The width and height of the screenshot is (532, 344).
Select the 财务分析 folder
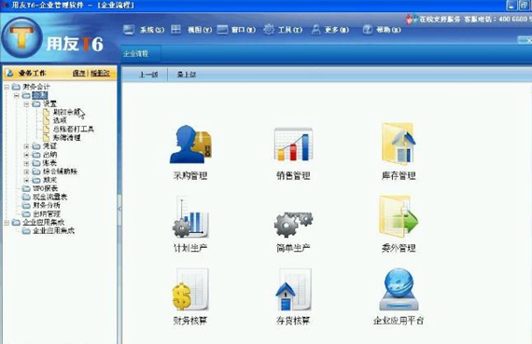pos(47,205)
